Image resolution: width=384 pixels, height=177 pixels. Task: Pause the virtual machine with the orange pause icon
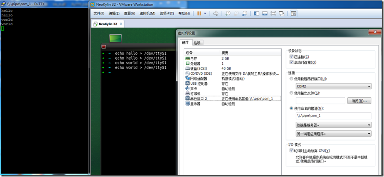pos(199,13)
